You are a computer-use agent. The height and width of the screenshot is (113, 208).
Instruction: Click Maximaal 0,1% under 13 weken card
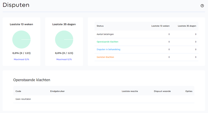(x=21, y=60)
